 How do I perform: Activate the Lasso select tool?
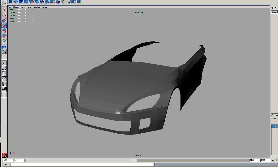coord(4,15)
